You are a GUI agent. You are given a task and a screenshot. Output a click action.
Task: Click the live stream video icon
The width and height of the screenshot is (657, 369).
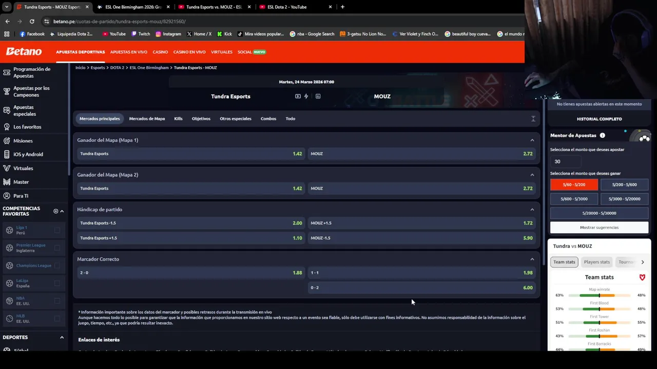pos(298,96)
